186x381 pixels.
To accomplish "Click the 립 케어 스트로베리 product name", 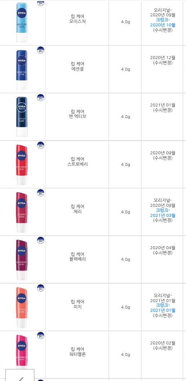I will coord(78,162).
